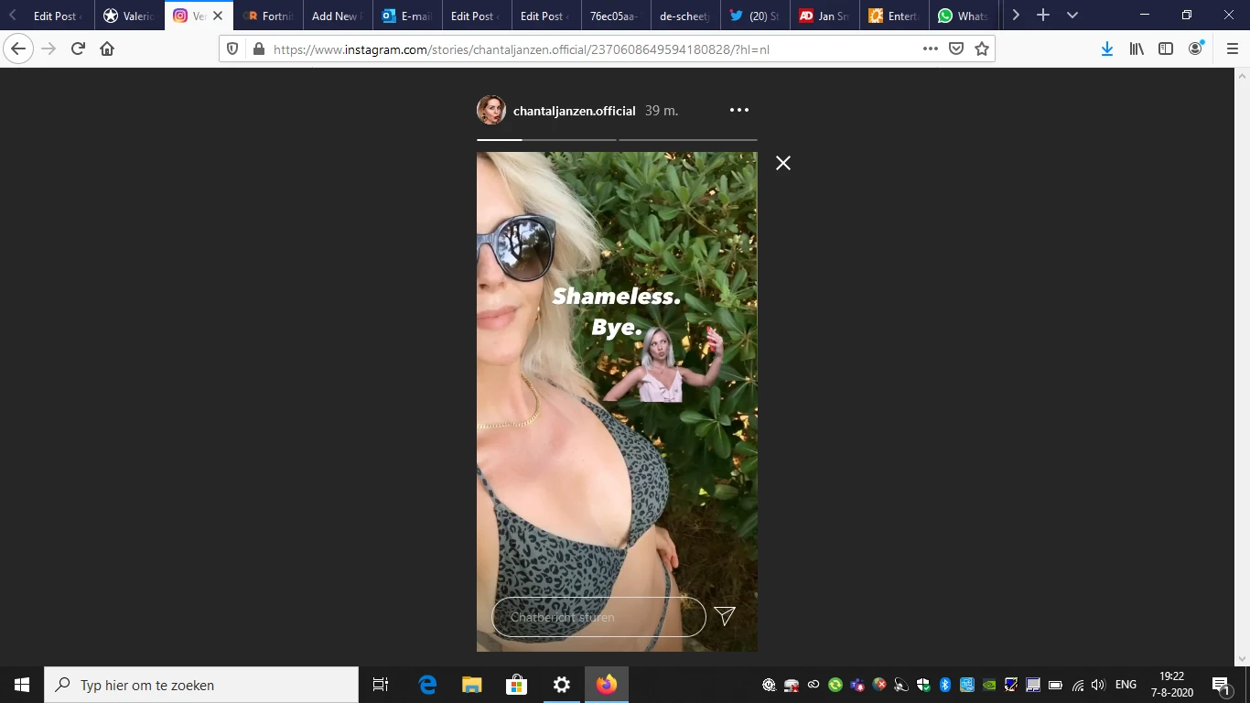This screenshot has height=703, width=1250.
Task: Bookmark this page with the star icon
Action: (984, 49)
